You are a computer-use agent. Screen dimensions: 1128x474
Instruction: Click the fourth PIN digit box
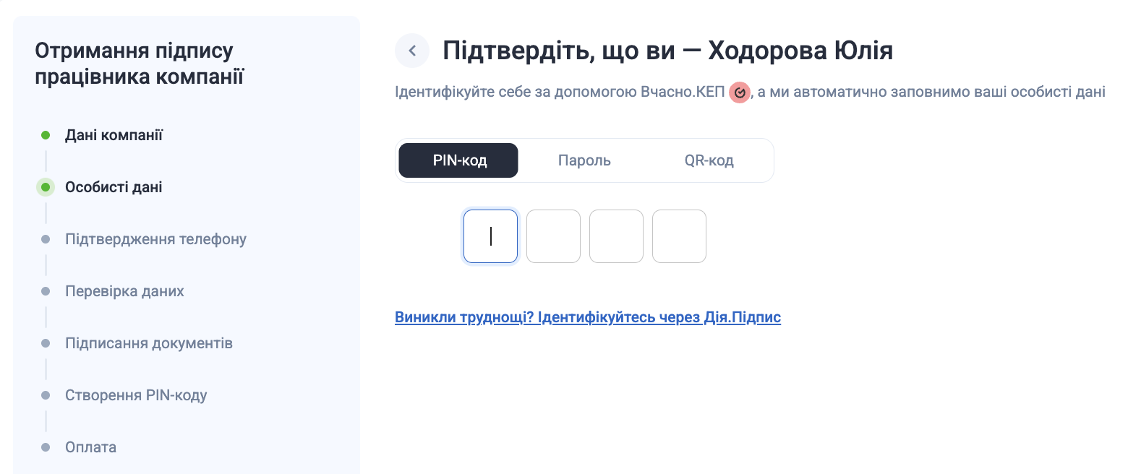(x=679, y=236)
